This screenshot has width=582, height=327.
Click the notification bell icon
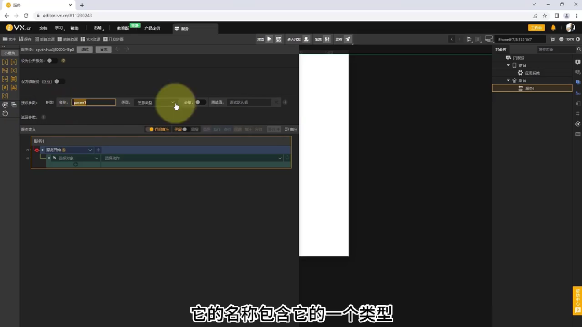pyautogui.click(x=553, y=28)
